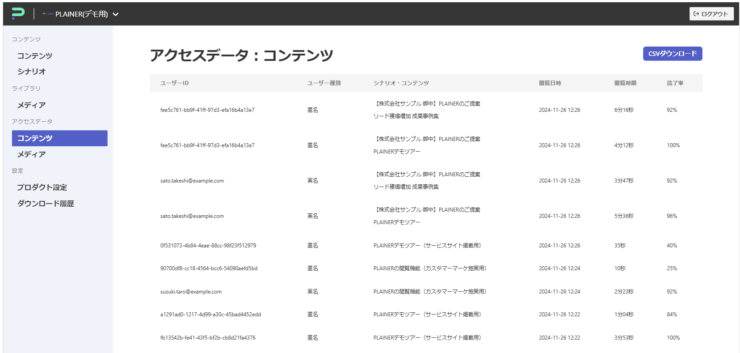Click the シナリオ・コンテンツ column header
Image resolution: width=740 pixels, height=353 pixels.
401,83
